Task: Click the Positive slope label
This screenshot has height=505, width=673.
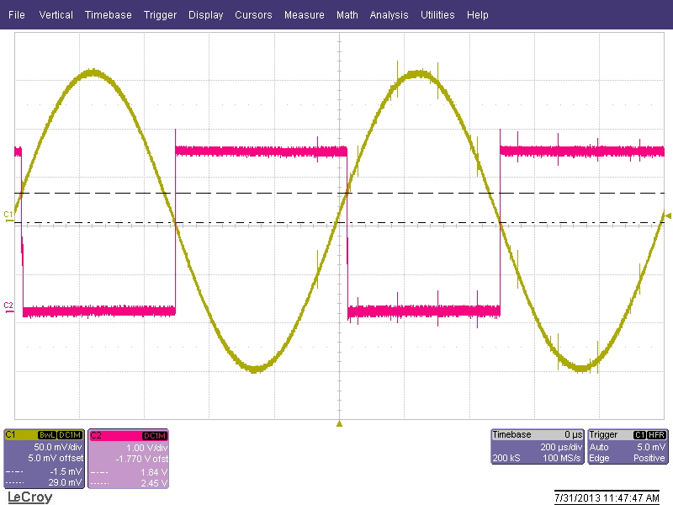Action: click(x=649, y=458)
